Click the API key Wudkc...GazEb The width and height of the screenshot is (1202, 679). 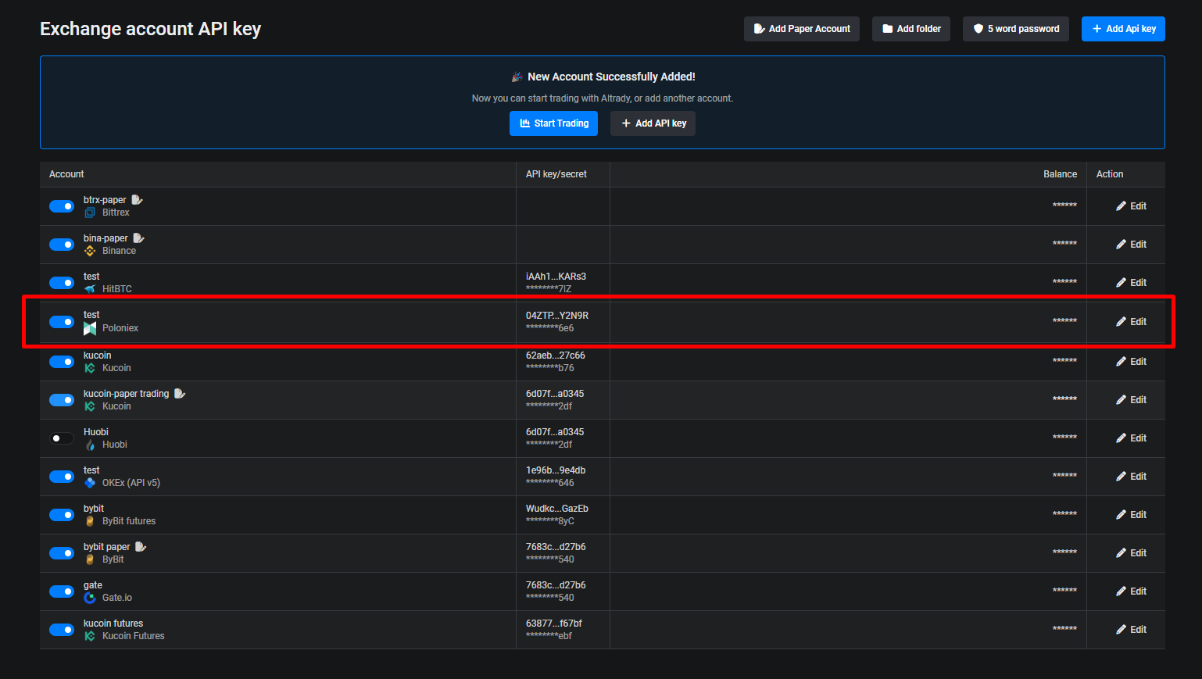pyautogui.click(x=557, y=509)
